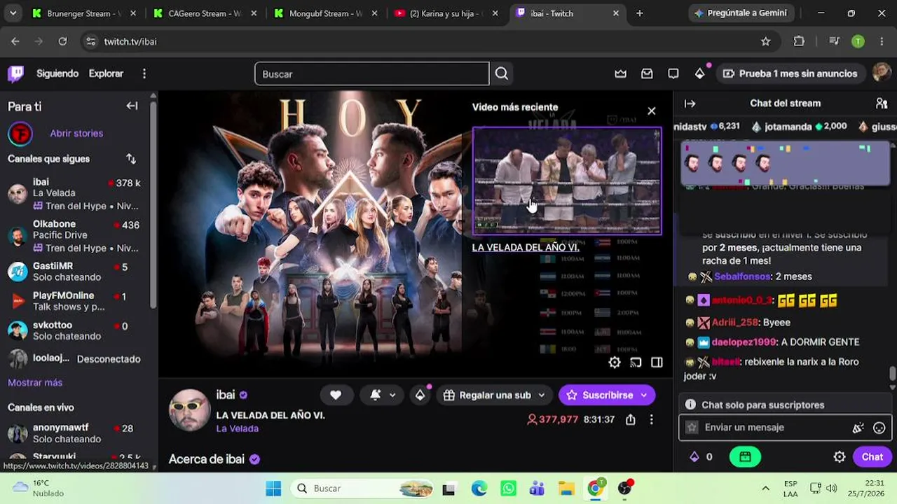The width and height of the screenshot is (897, 504).
Task: Open Chrome's tab search dropdown arrow
Action: [x=13, y=13]
